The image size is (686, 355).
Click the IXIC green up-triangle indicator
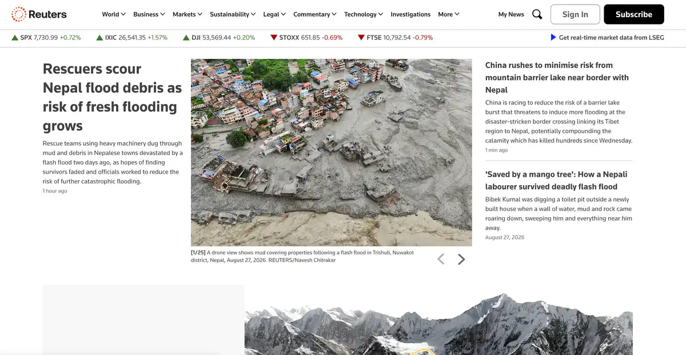point(99,38)
